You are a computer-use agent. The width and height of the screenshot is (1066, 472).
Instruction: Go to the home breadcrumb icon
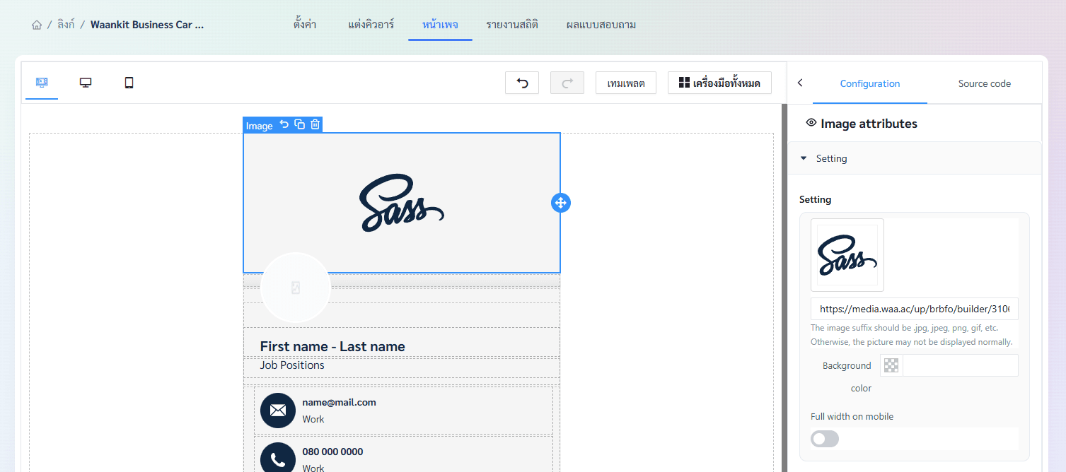[x=37, y=25]
